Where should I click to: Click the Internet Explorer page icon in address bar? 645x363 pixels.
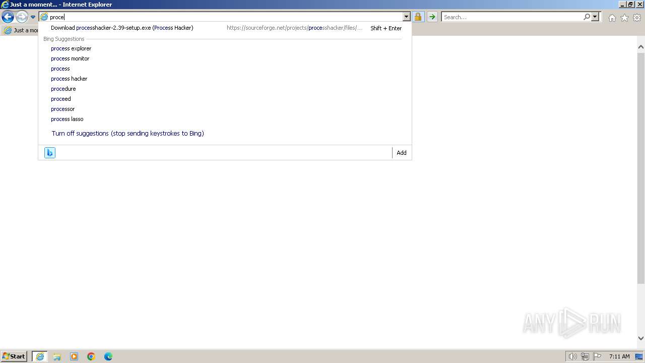click(x=44, y=17)
